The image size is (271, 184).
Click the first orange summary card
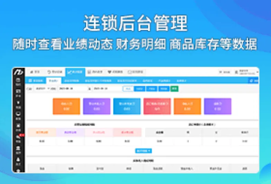[x=66, y=106]
